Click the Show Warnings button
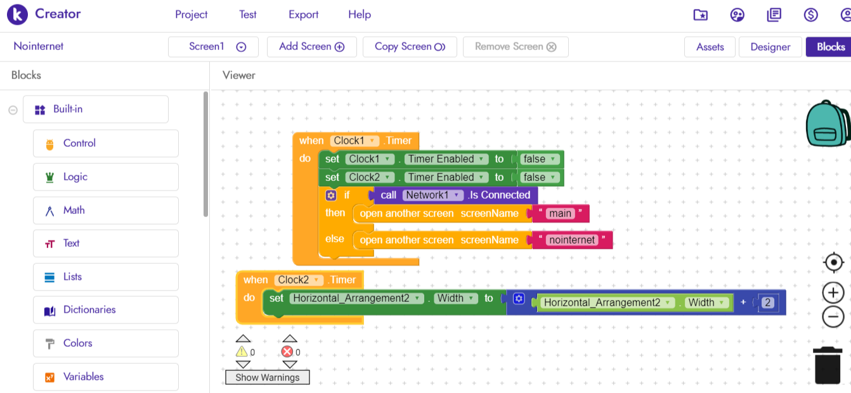This screenshot has height=393, width=851. [267, 377]
